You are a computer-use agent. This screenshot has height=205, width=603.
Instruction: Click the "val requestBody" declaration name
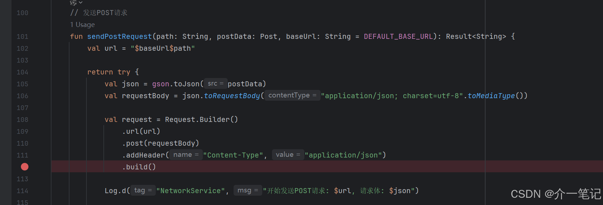146,96
